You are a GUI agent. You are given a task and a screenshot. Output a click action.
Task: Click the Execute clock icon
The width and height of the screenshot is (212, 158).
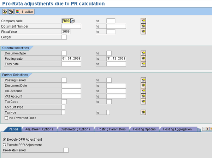click(x=5, y=12)
